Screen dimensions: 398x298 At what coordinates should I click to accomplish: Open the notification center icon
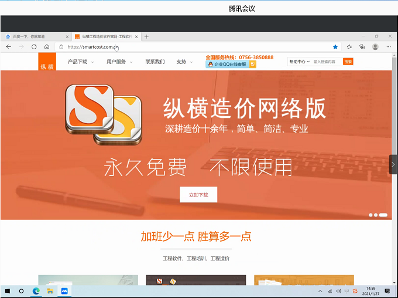pyautogui.click(x=387, y=291)
